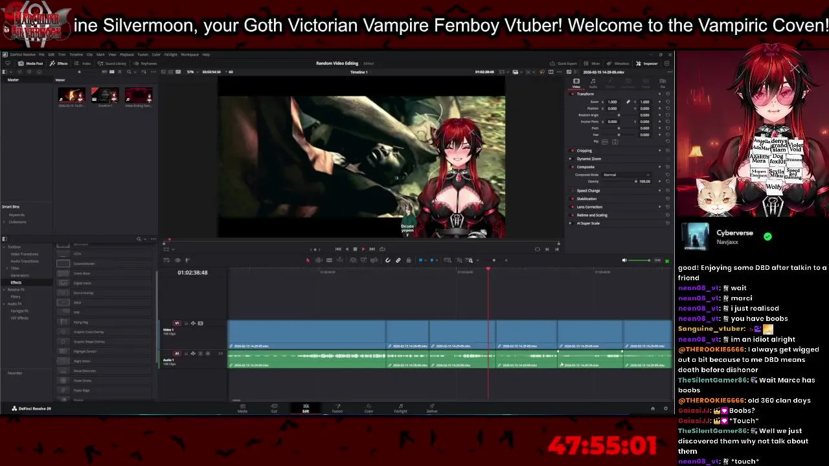This screenshot has width=829, height=466.
Task: Adjust the monitor volume slider
Action: 639,260
